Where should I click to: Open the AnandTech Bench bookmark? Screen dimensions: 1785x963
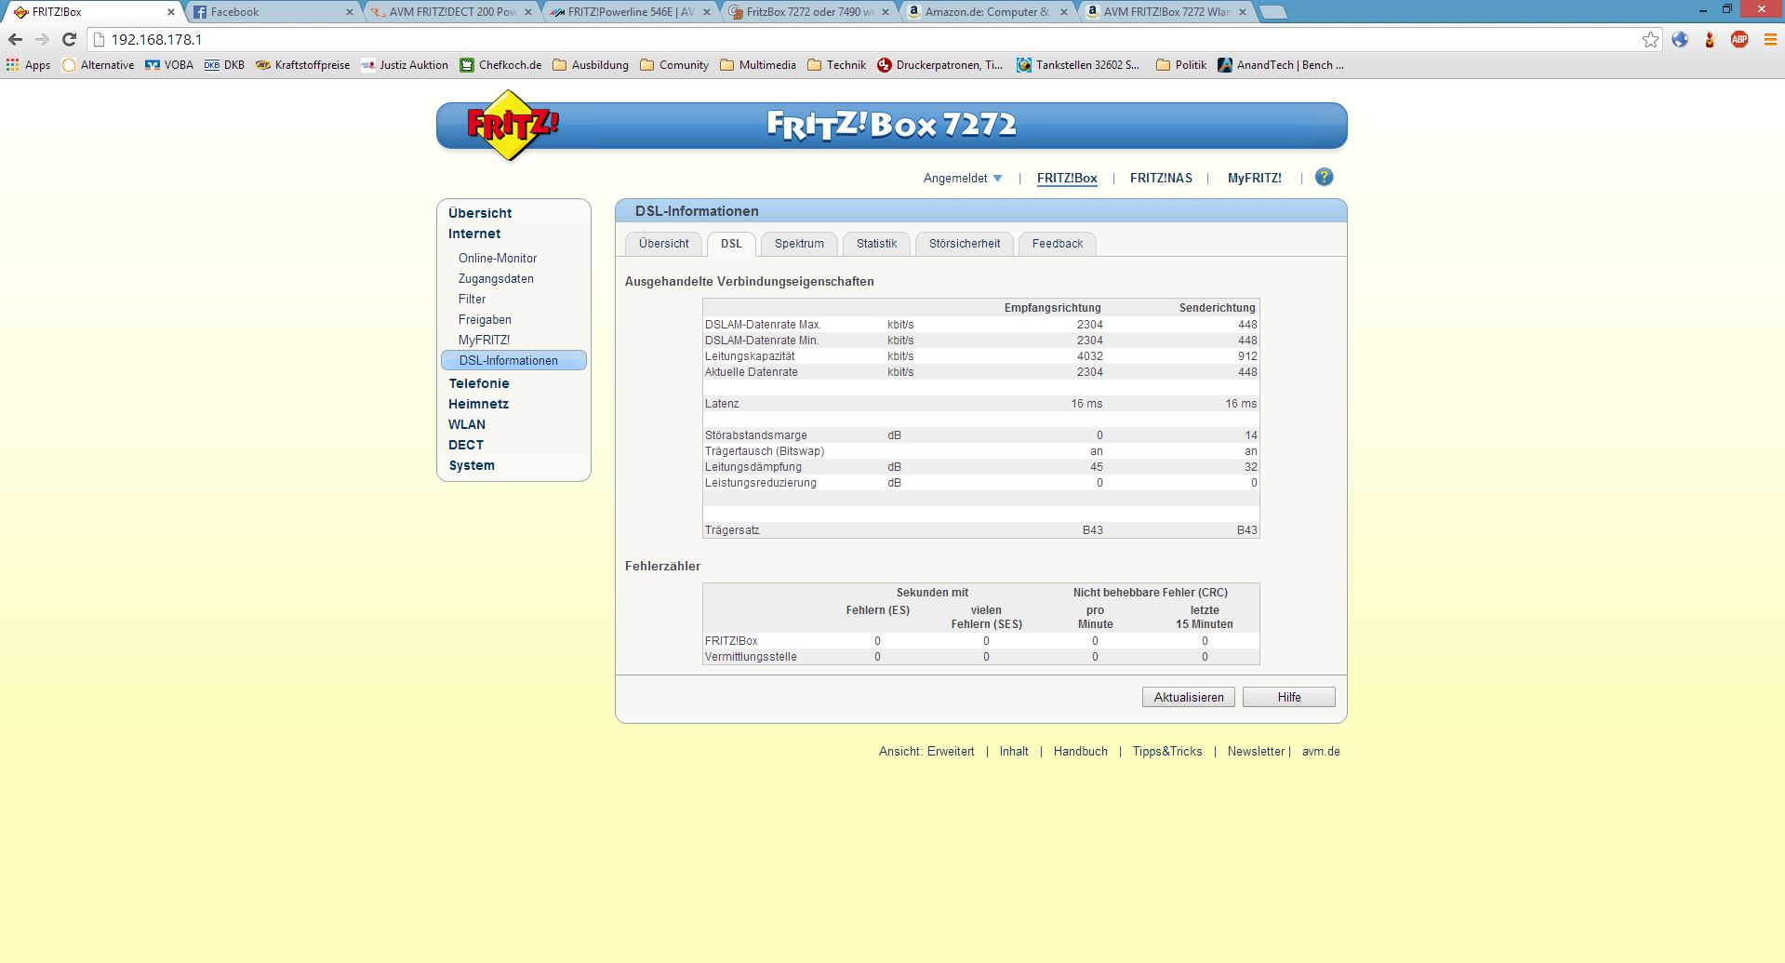(1281, 65)
